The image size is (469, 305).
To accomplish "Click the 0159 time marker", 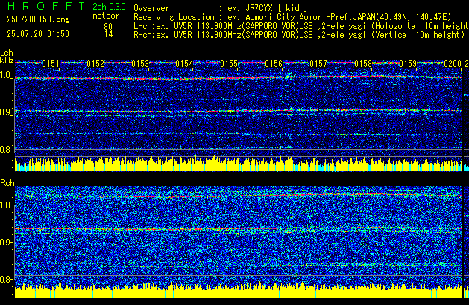I will pos(408,64).
